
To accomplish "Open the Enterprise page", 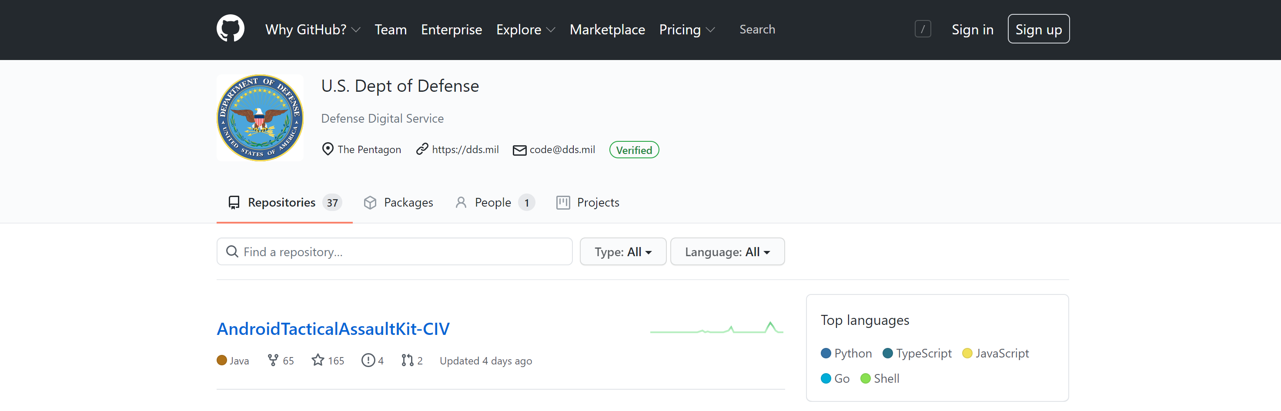I will coord(451,30).
